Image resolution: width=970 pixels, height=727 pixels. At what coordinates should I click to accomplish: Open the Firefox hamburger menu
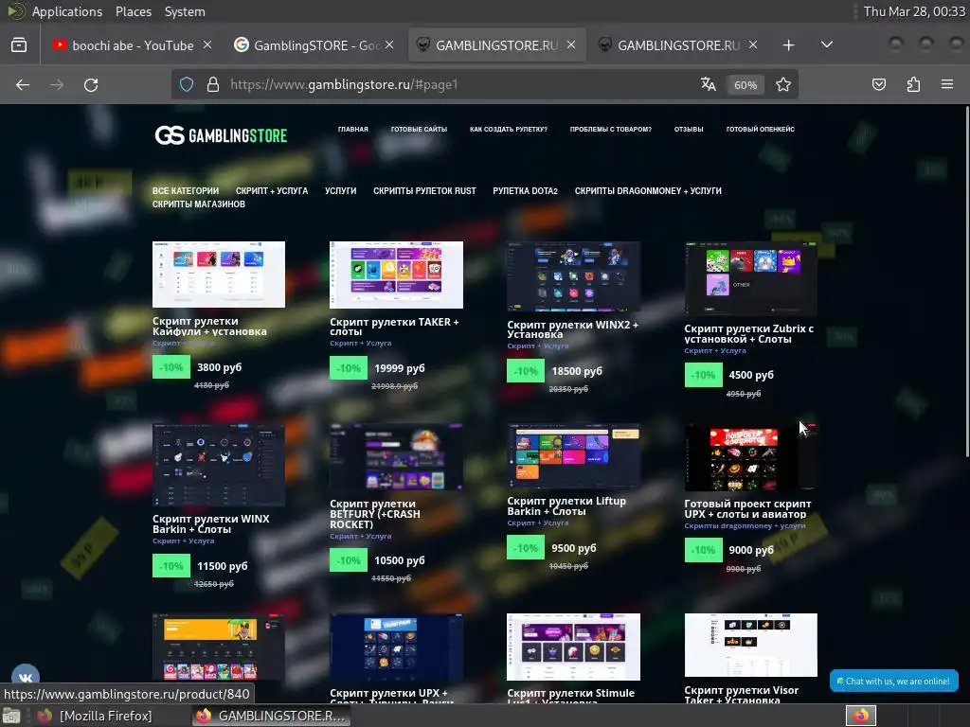point(947,84)
